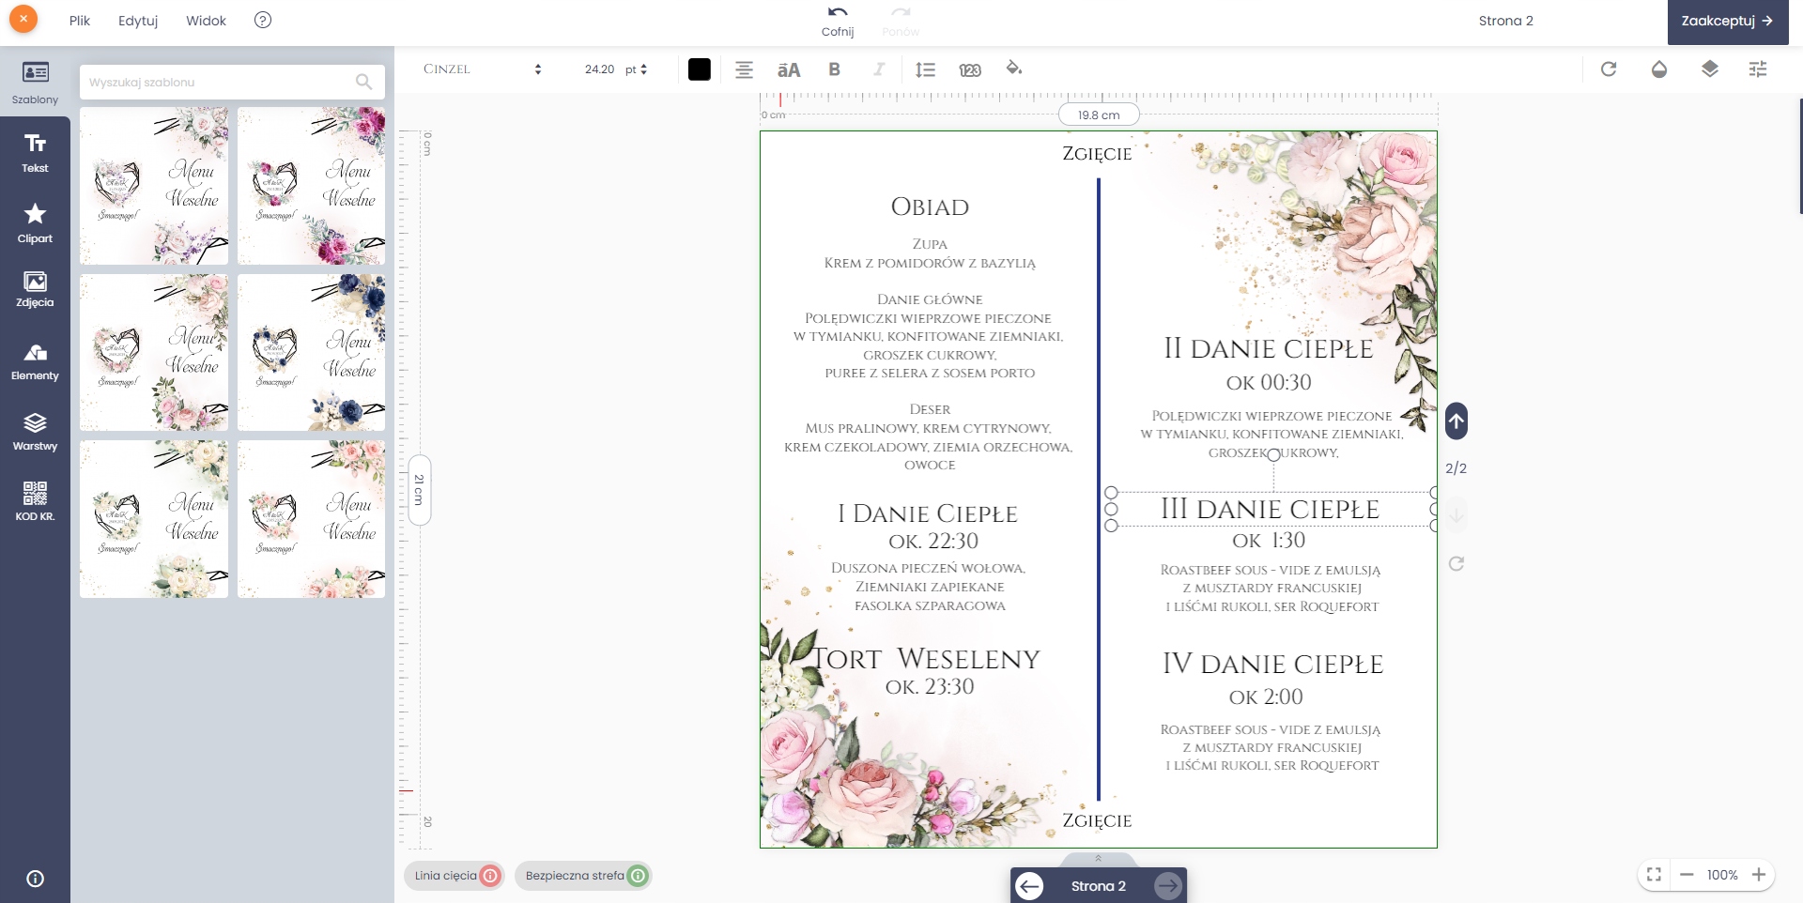Toggle bold text formatting
1803x903 pixels.
[834, 69]
